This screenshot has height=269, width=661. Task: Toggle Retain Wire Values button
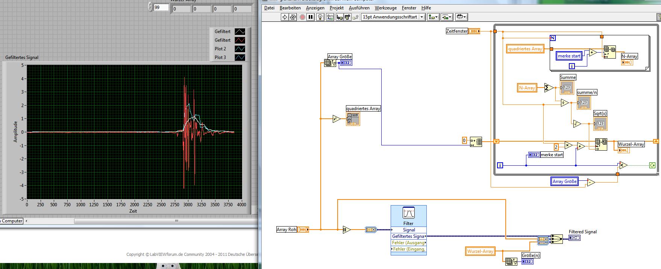(x=330, y=17)
